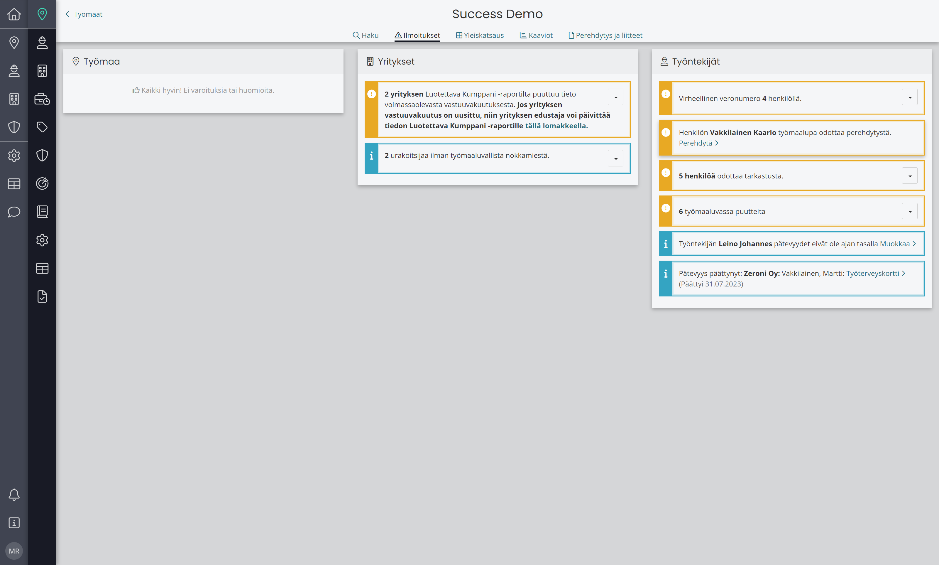Open the Perehdytys ja liitteet tab

click(605, 36)
